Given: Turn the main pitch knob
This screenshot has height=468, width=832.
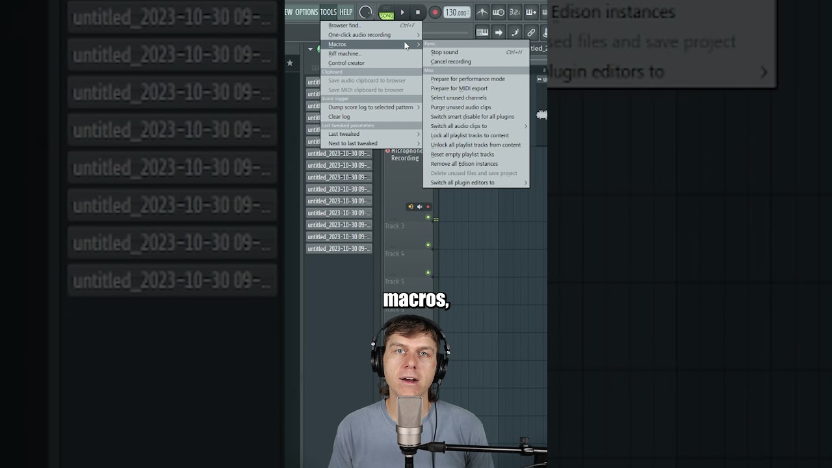Looking at the screenshot, I should [366, 12].
